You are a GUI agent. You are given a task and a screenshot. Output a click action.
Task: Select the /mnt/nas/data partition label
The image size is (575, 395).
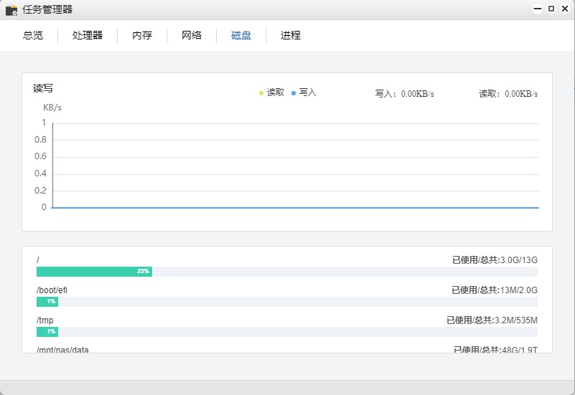point(62,349)
